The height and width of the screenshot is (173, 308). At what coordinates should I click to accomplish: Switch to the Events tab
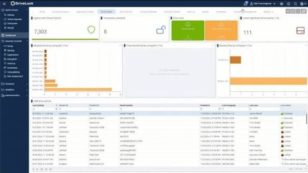pyautogui.click(x=205, y=12)
